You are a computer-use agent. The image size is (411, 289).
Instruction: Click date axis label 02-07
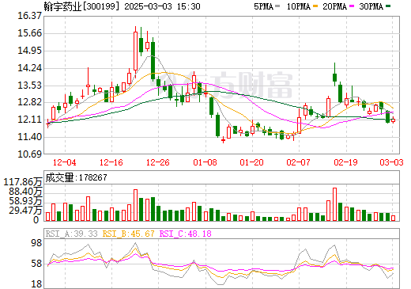(299, 162)
